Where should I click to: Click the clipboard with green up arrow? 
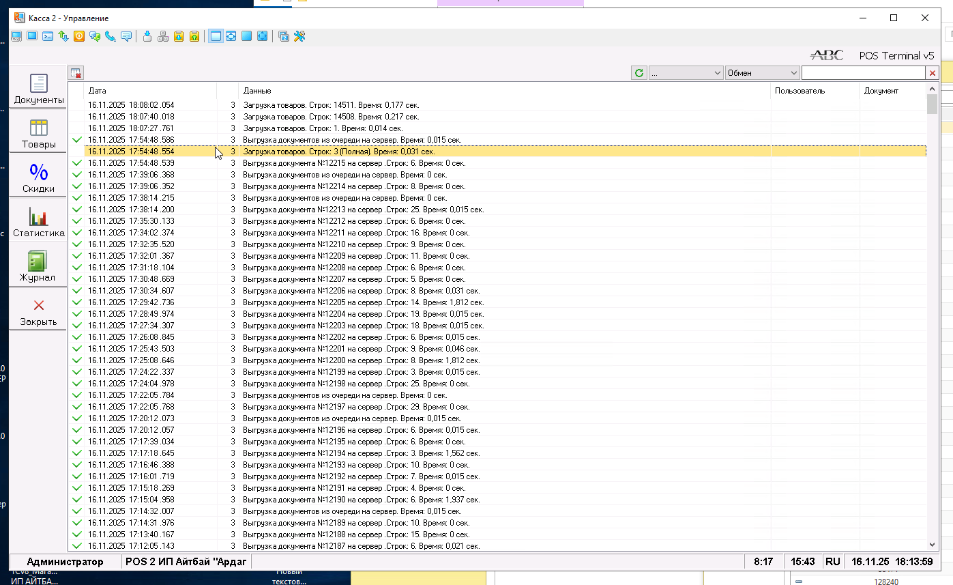click(x=194, y=37)
